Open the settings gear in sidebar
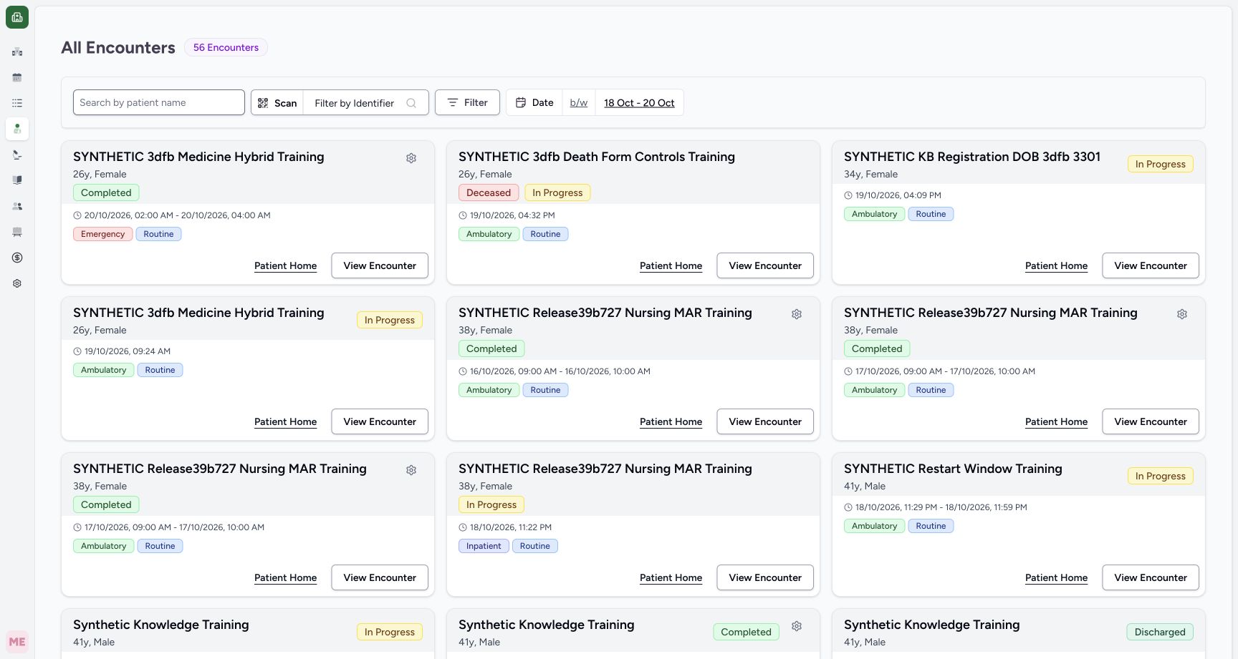This screenshot has height=659, width=1238. click(17, 283)
